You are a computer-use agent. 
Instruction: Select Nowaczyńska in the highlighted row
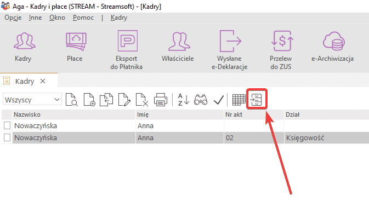tap(73, 138)
